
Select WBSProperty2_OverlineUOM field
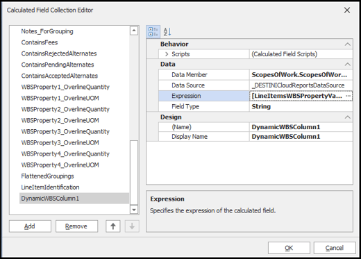(x=60, y=120)
